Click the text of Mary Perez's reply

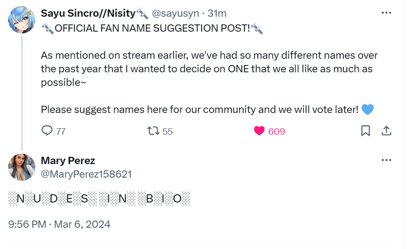(x=100, y=199)
